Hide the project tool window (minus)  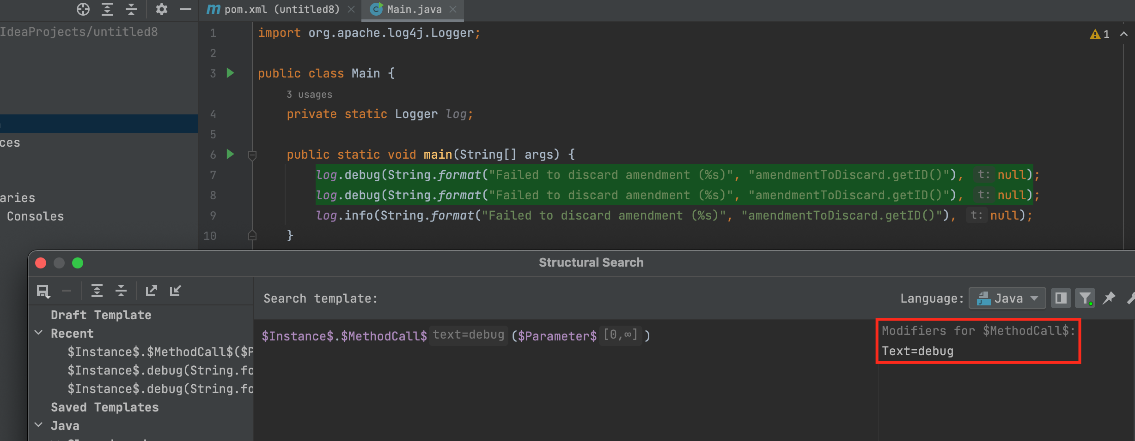[186, 9]
